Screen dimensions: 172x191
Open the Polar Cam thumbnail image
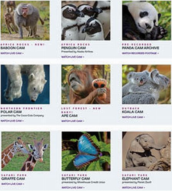(25, 84)
